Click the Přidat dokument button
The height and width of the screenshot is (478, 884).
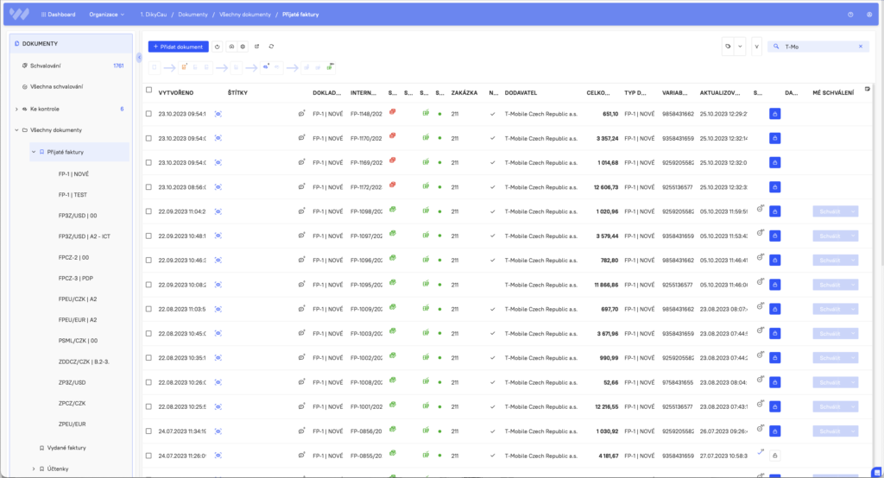coord(178,47)
